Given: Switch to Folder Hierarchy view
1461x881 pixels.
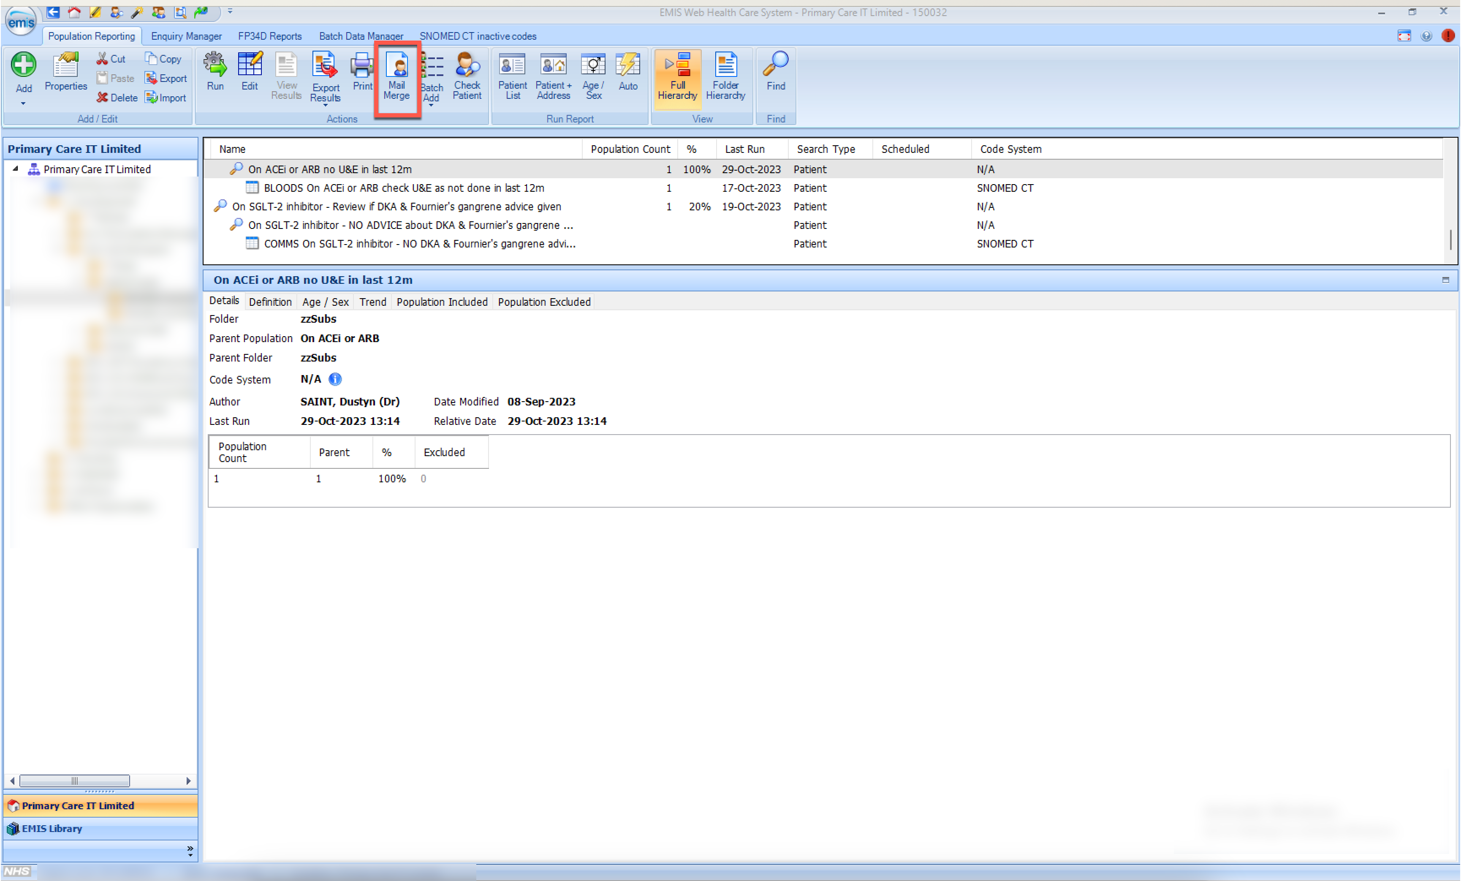Looking at the screenshot, I should click(x=725, y=76).
